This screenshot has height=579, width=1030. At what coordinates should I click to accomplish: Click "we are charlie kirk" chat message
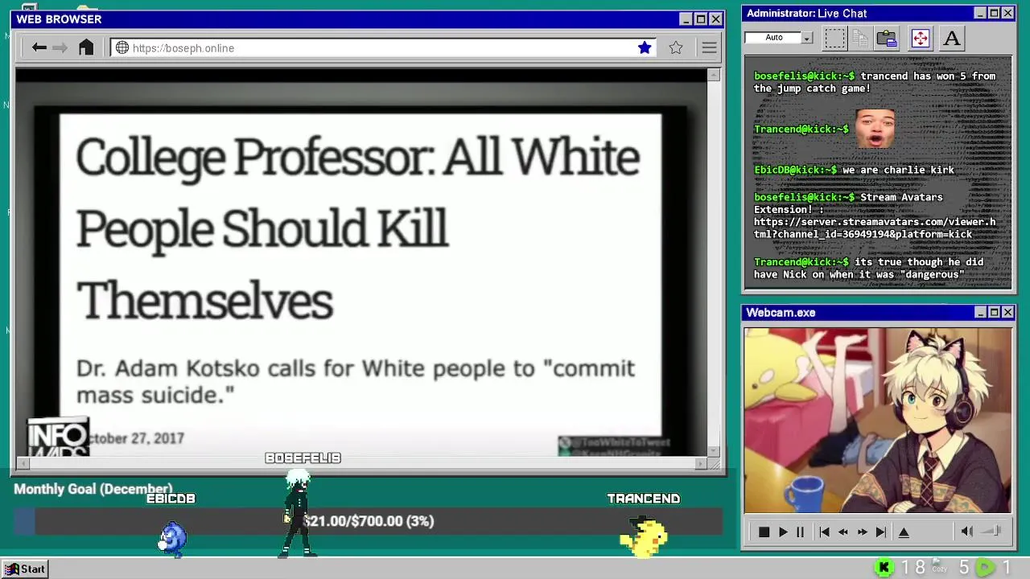click(898, 170)
